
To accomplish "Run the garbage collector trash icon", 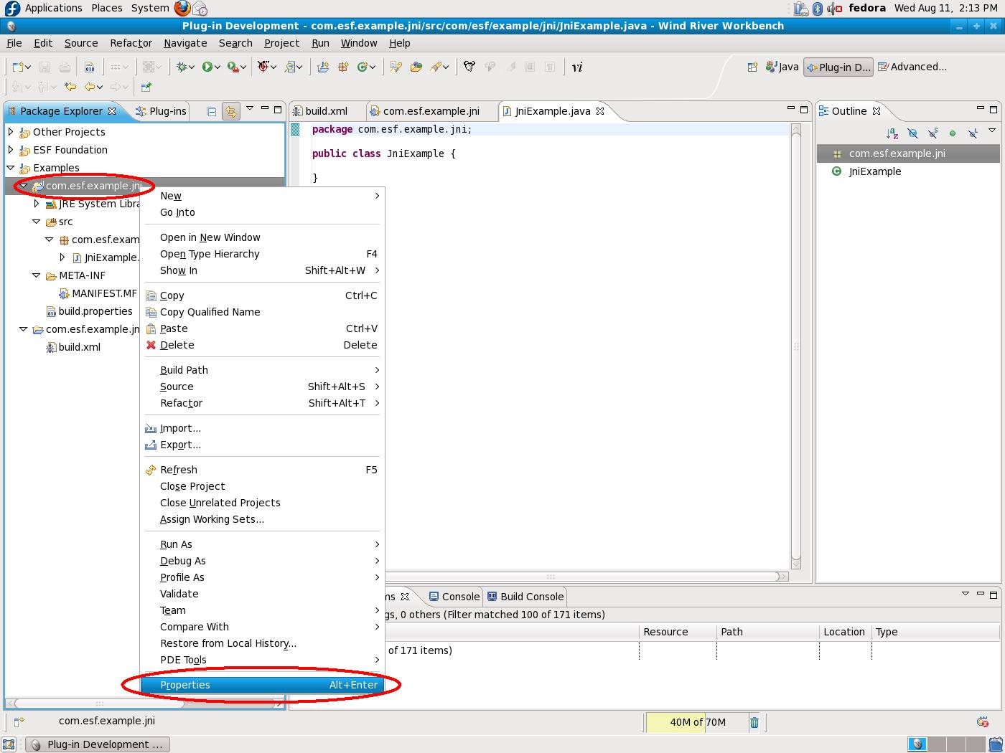I will [754, 722].
